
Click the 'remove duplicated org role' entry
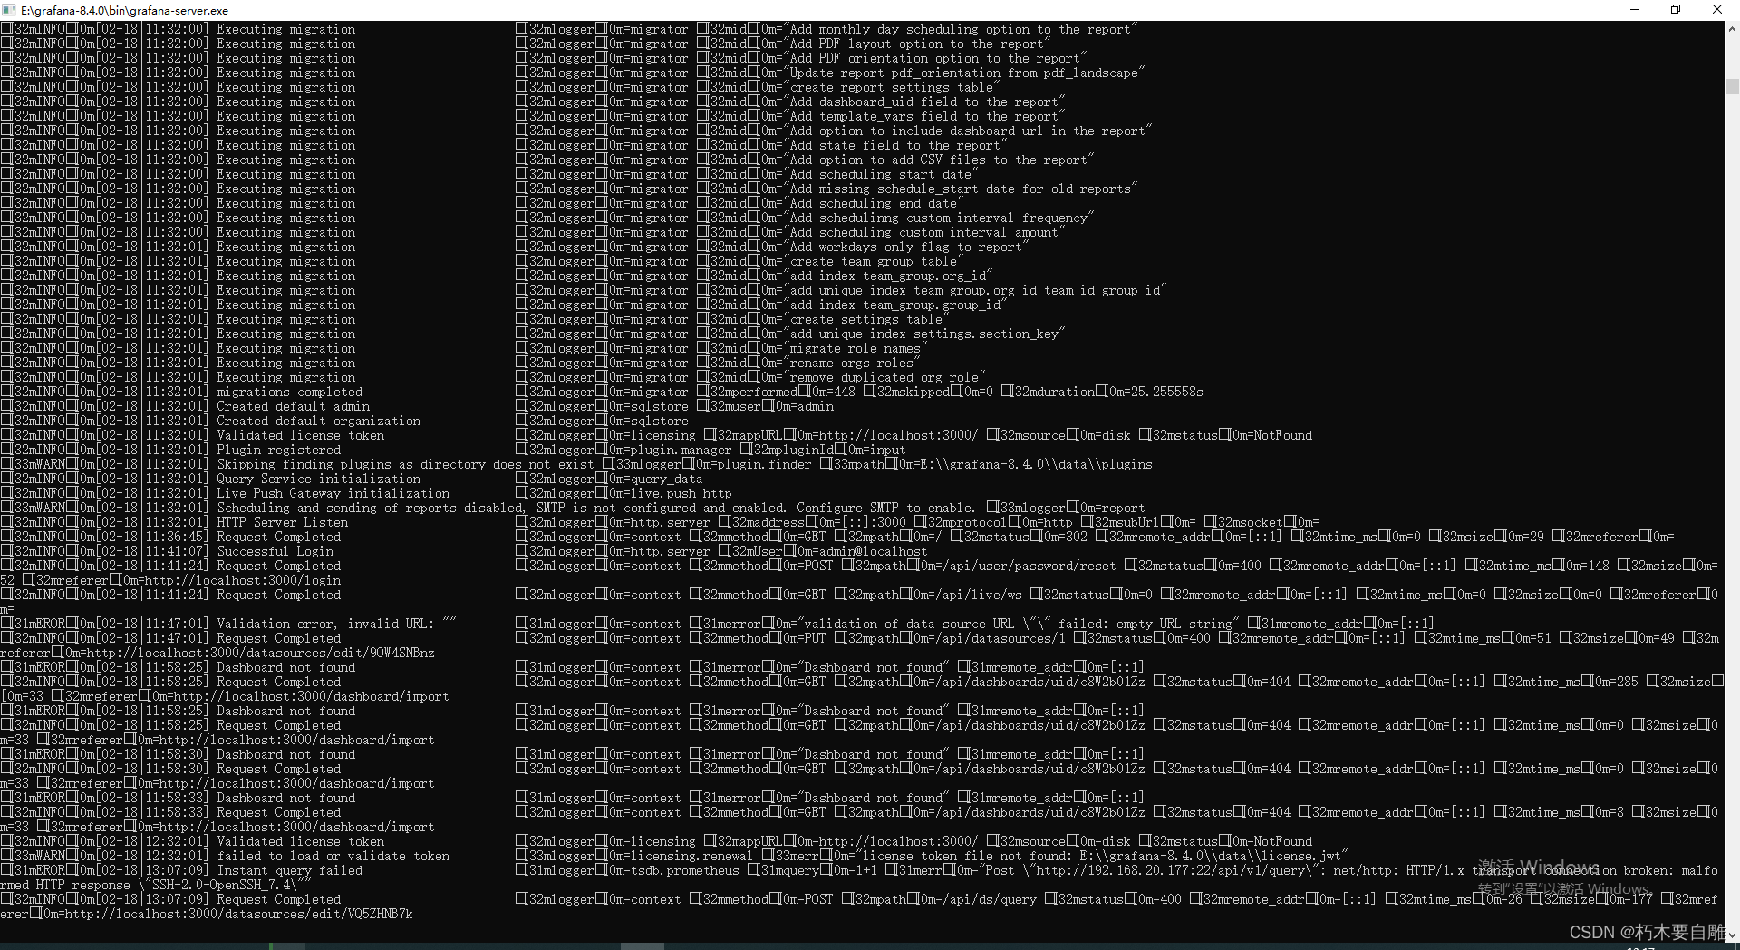(884, 377)
